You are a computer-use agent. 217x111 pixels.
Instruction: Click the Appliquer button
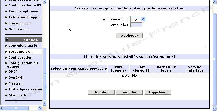point(129,36)
